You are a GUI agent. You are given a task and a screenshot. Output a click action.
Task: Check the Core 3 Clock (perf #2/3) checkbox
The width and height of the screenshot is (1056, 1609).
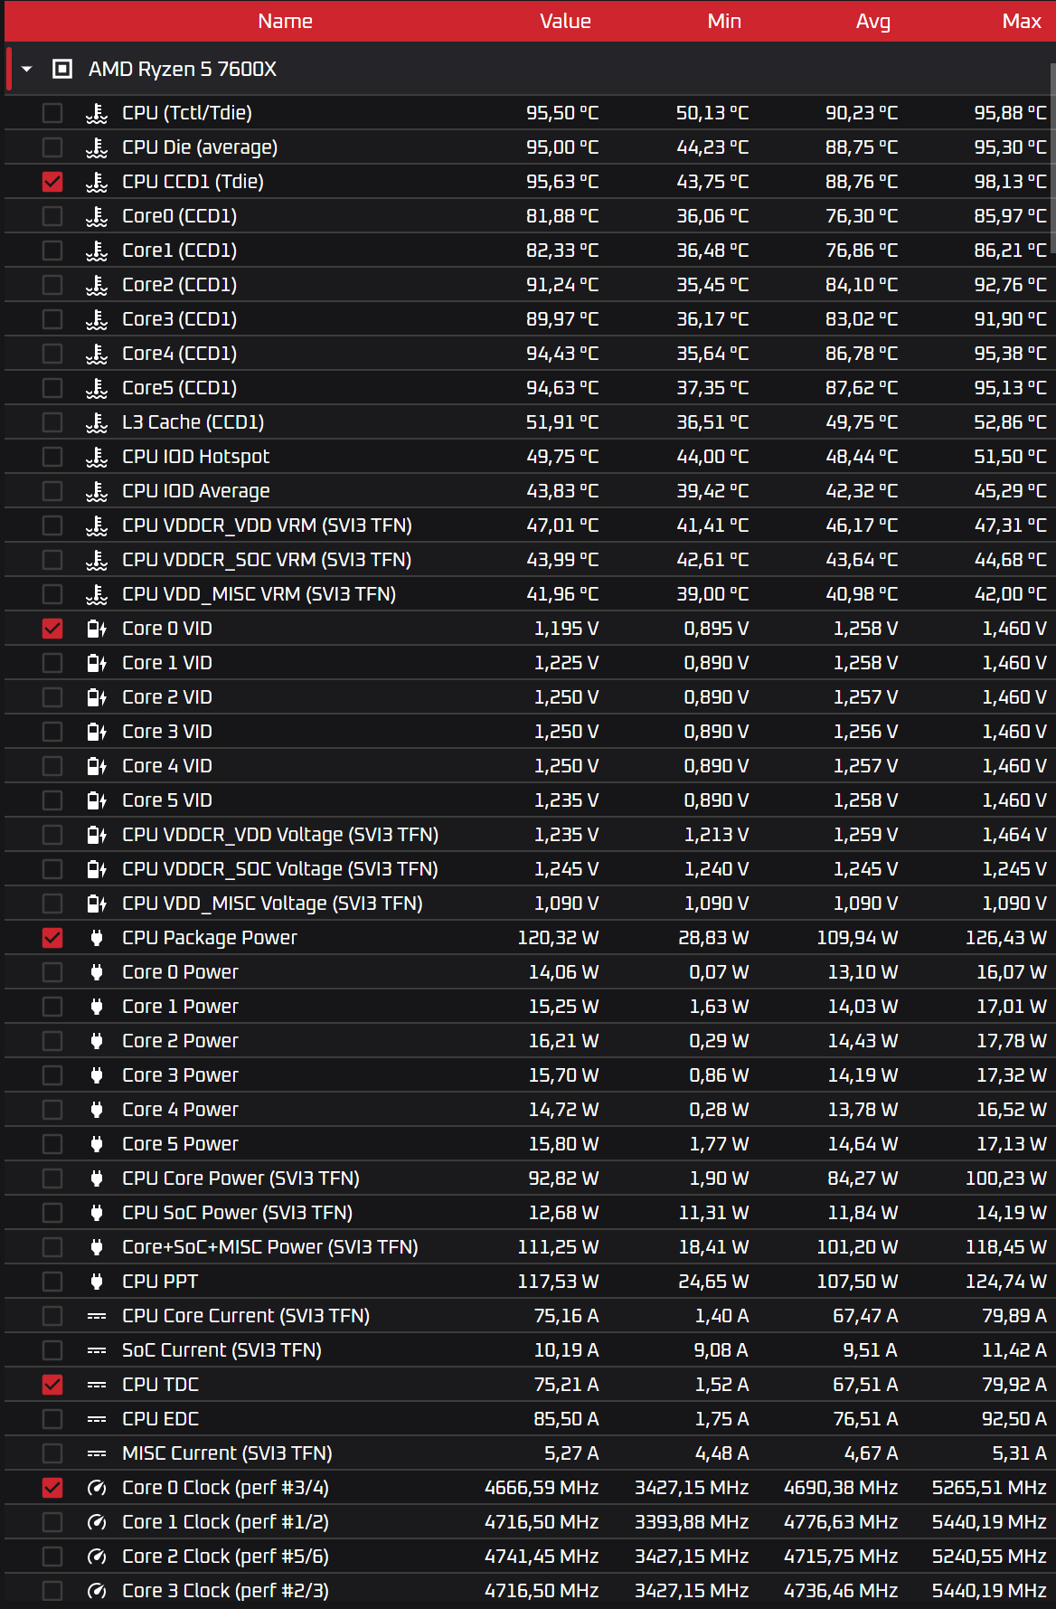52,1591
